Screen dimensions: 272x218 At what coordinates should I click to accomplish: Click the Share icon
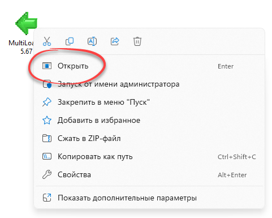pos(115,41)
